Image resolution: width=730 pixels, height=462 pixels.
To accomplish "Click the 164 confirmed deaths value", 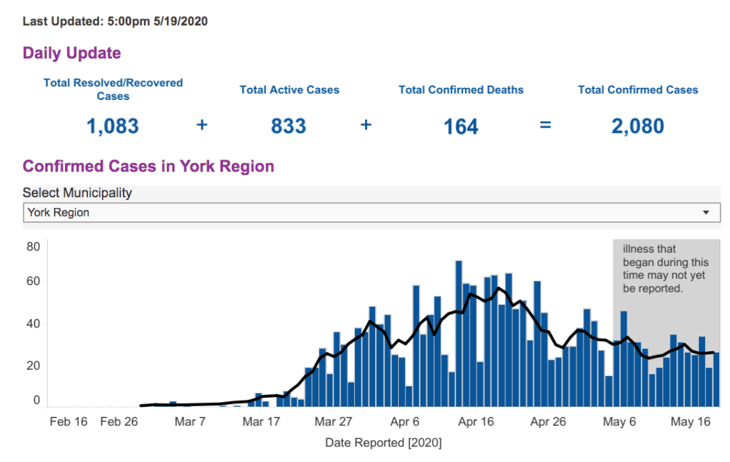I will coord(461,126).
